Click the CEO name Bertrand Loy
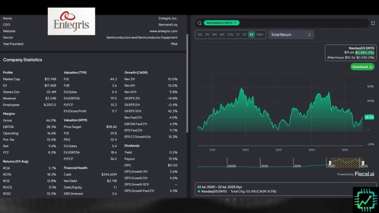This screenshot has height=213, width=379. [x=168, y=25]
